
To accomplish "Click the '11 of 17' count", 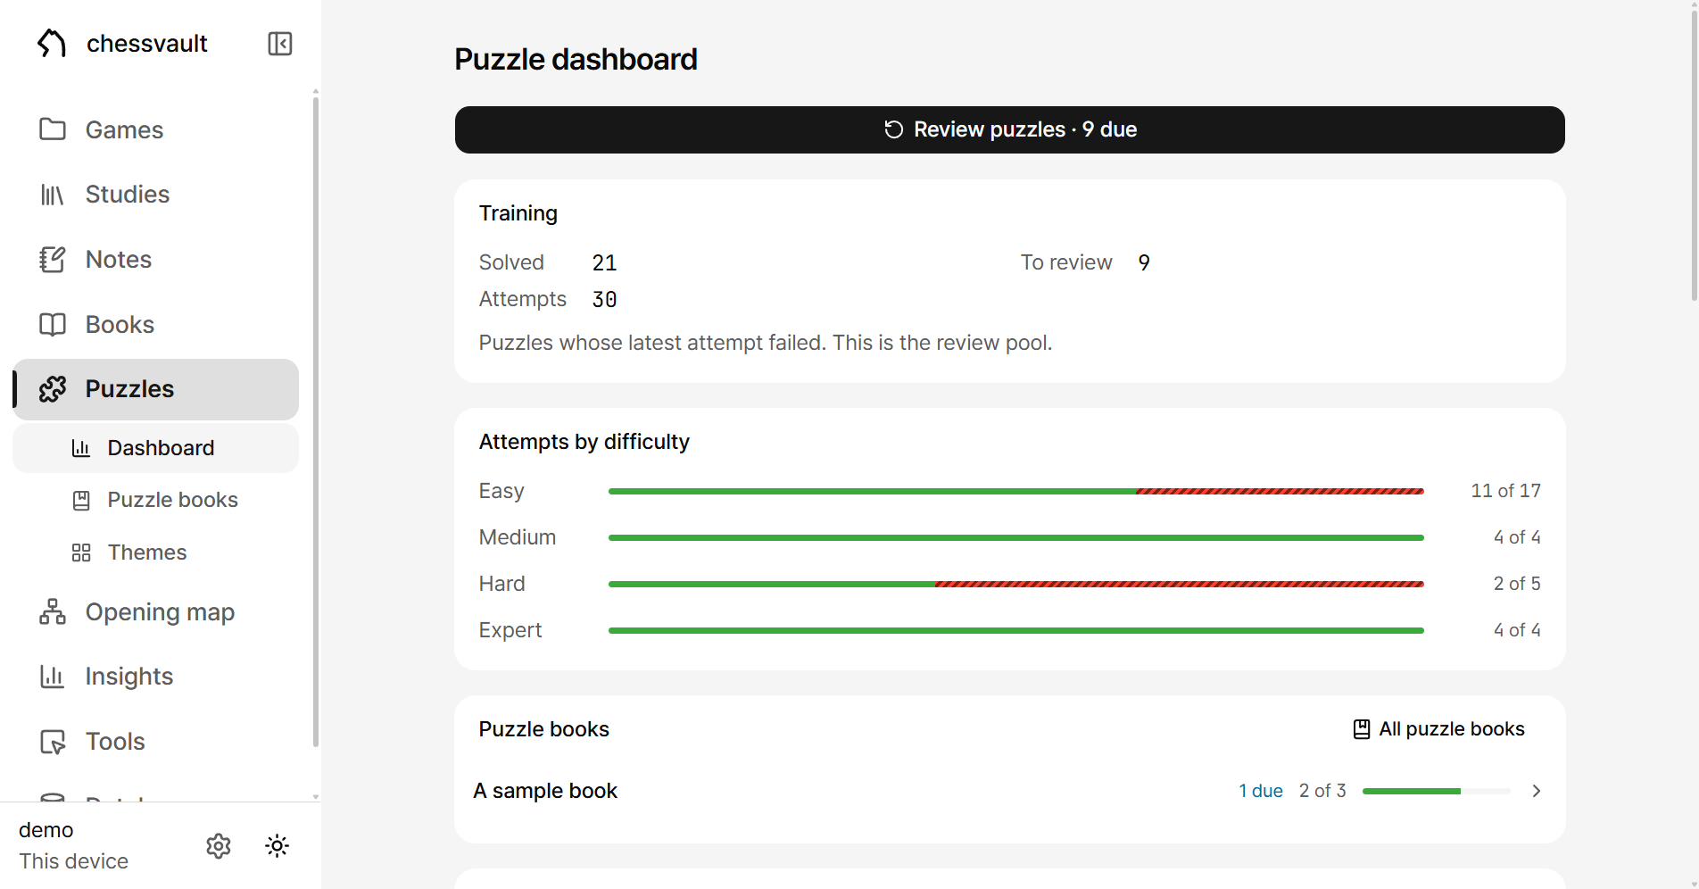I will 1505,491.
